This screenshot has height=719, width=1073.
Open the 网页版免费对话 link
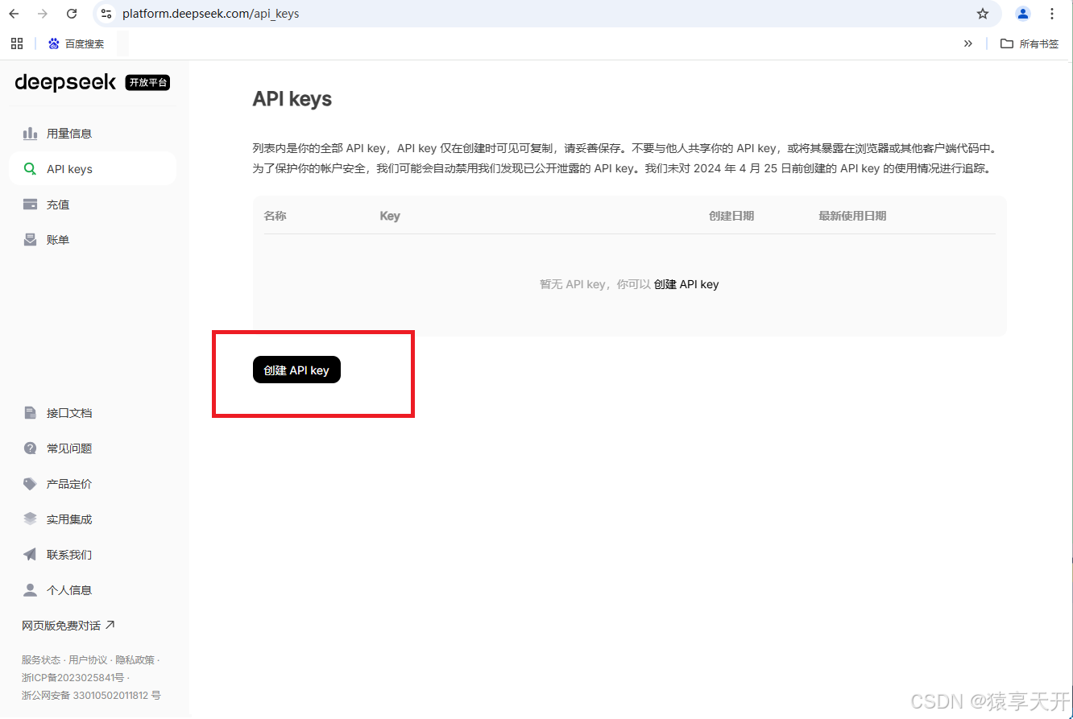coord(62,624)
